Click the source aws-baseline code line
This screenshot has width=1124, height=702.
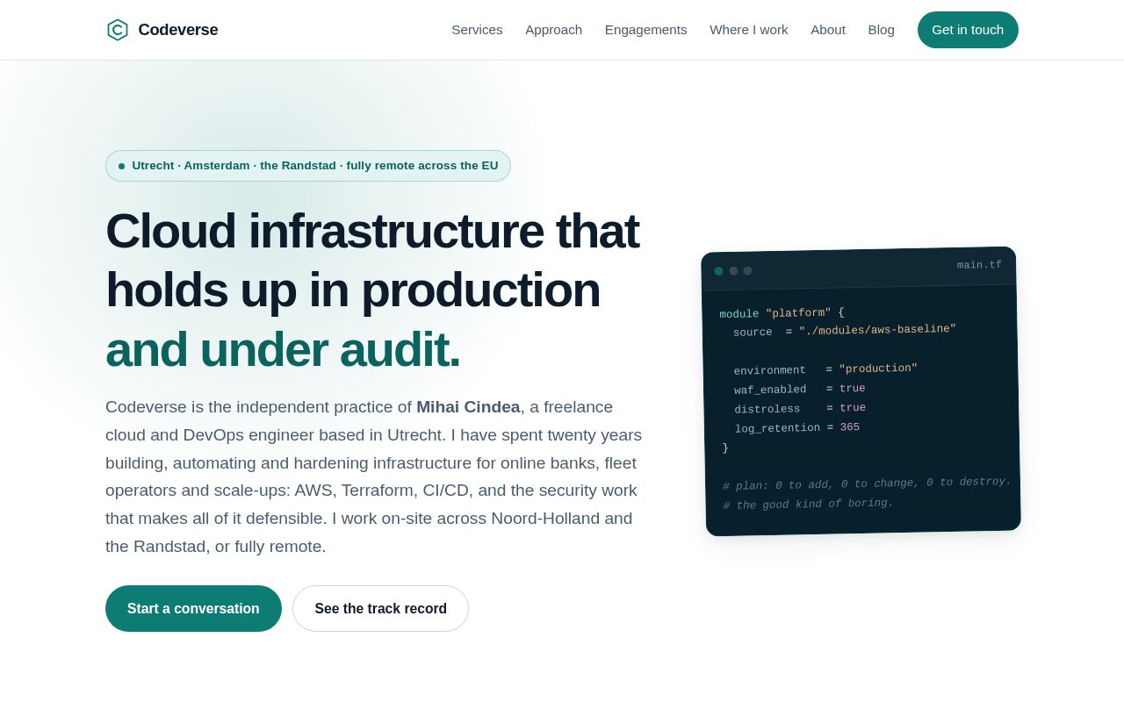pos(845,331)
